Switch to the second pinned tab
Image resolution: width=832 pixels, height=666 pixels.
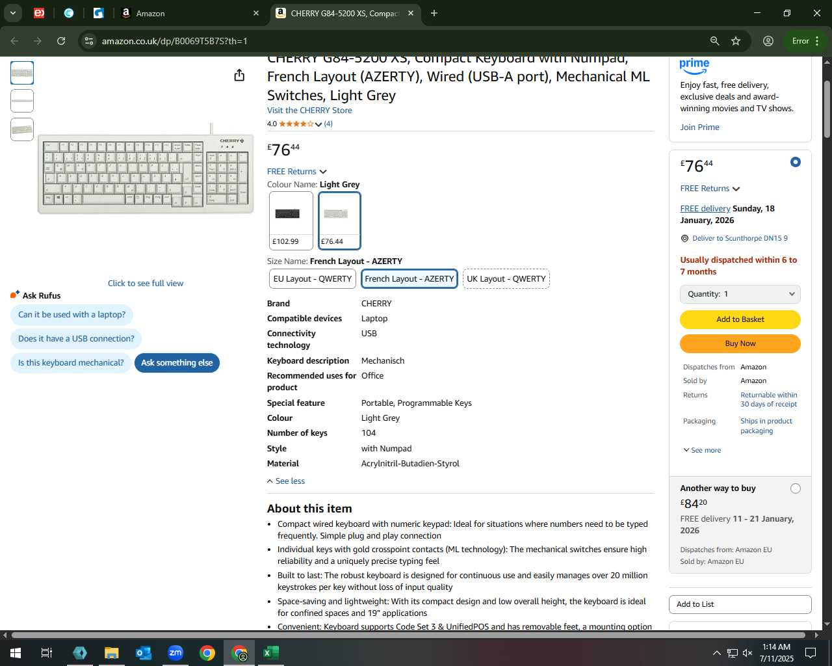coord(69,13)
